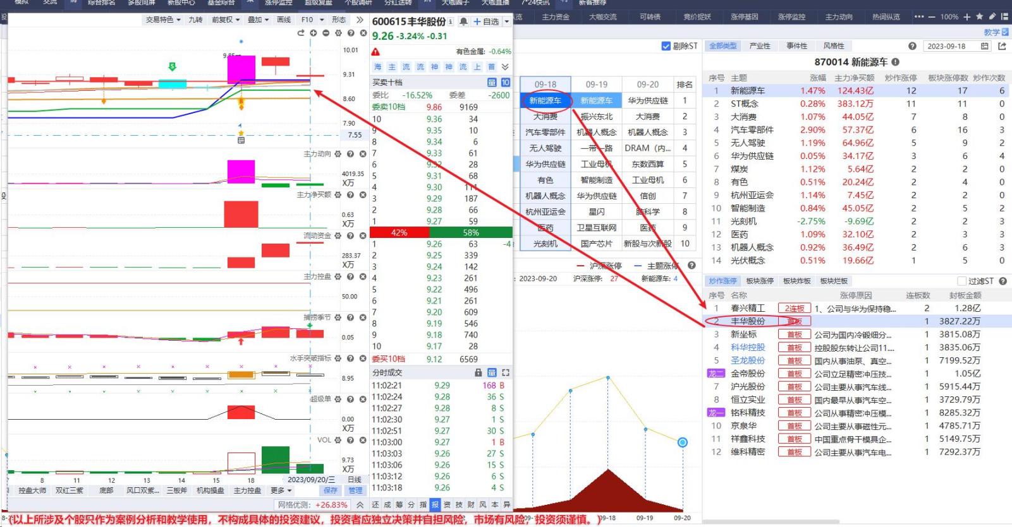Screen dimensions: 1012x527
Task: Switch to the 报 bottom tab
Action: tap(435, 505)
